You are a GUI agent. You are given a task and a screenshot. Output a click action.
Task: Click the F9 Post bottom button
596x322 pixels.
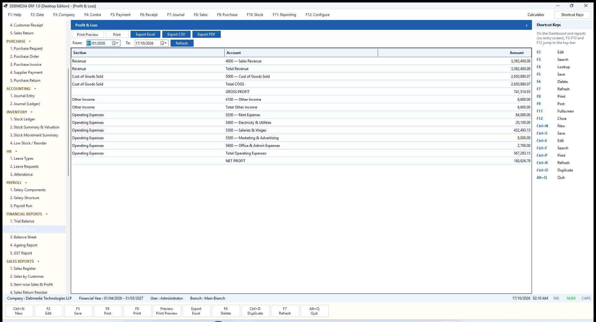tap(107, 311)
